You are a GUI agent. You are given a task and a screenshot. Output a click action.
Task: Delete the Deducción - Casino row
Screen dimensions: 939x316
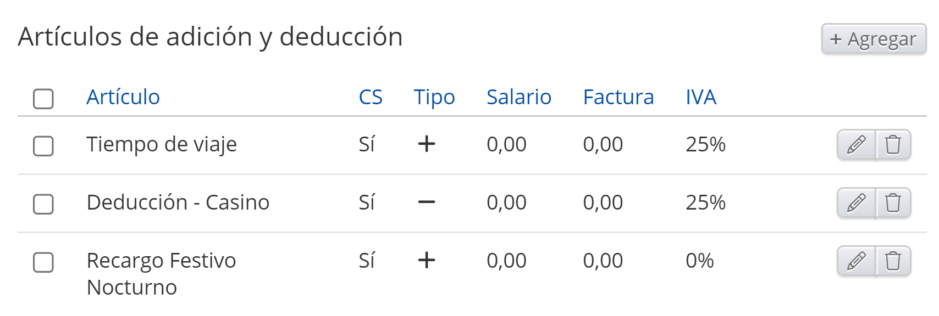click(x=893, y=203)
